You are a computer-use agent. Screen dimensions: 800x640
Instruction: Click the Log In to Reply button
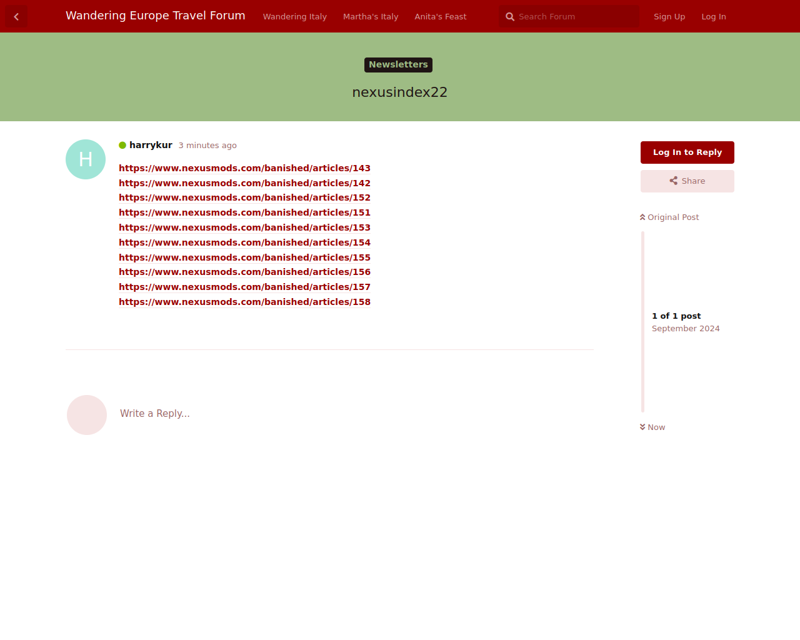click(x=687, y=152)
